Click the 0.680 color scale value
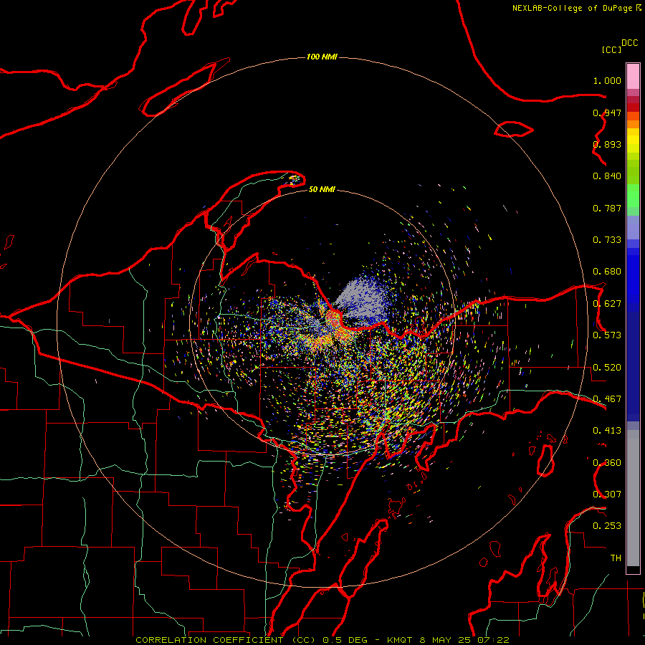The image size is (645, 645). pos(607,272)
